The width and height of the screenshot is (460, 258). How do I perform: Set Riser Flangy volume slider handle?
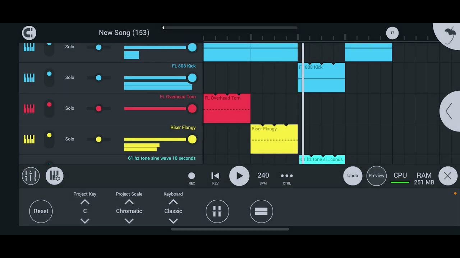click(192, 139)
